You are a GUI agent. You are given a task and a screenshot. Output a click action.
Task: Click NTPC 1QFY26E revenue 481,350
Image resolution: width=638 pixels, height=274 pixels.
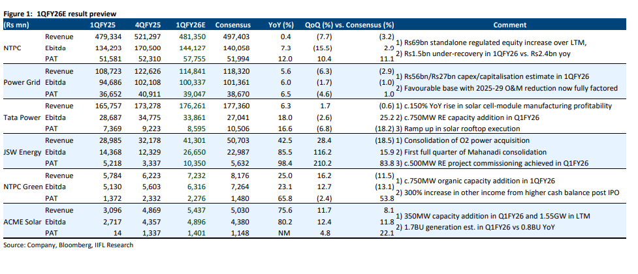[x=193, y=37]
